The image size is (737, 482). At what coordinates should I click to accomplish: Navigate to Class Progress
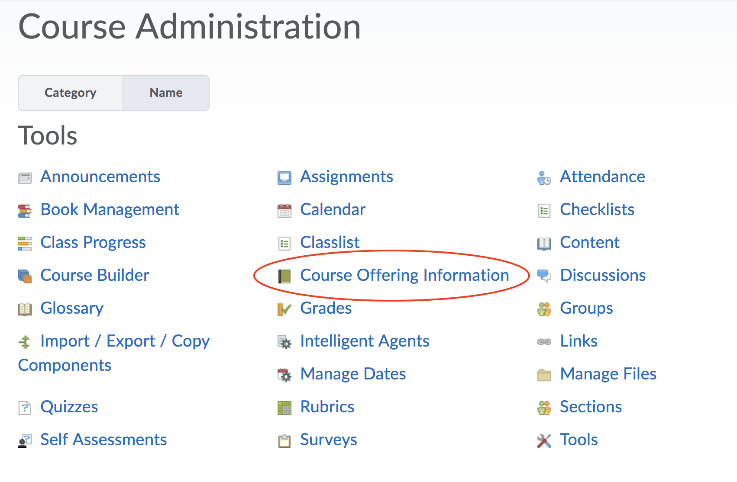pyautogui.click(x=93, y=242)
